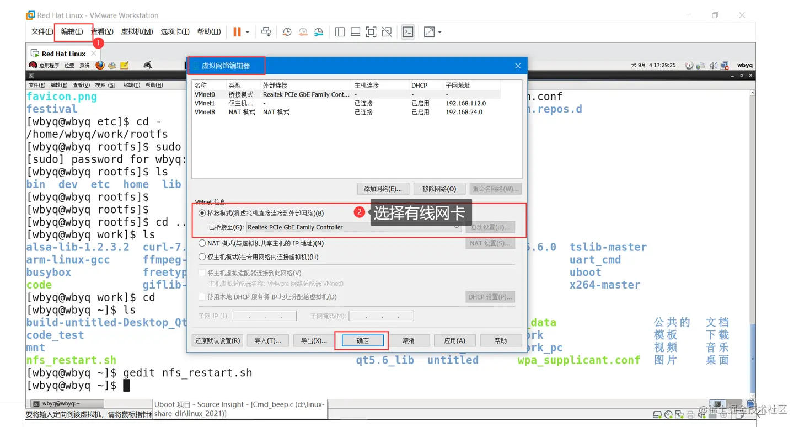Open the snapshot manager wrench icon
The height and width of the screenshot is (427, 799).
tap(319, 32)
